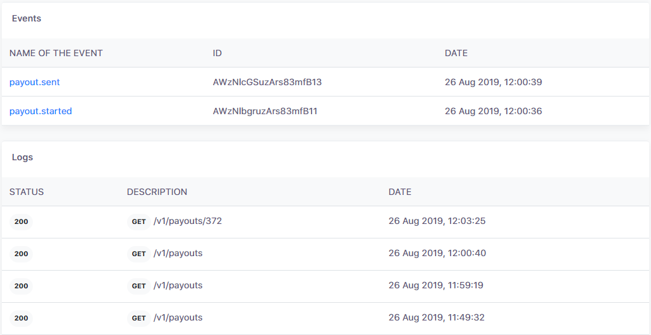Screen dimensions: 651x335
Task: Click the log date 26 Aug 2019, 12:00:40
Action: click(437, 254)
